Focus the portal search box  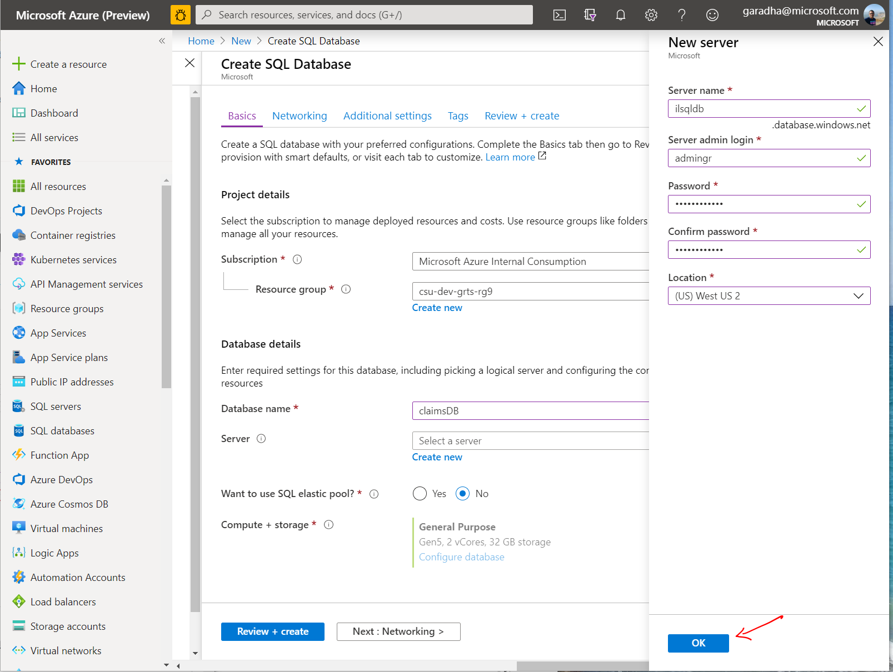pyautogui.click(x=365, y=15)
